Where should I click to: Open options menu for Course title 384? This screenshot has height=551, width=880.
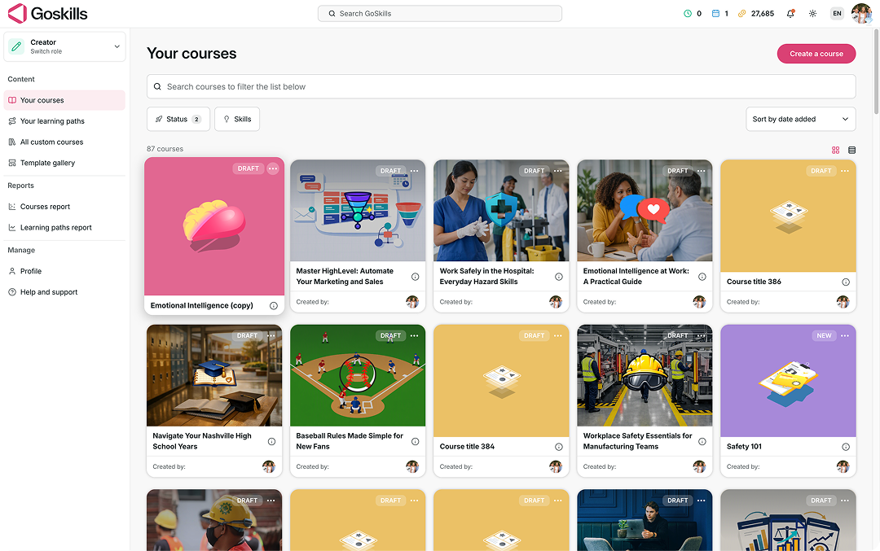[x=558, y=335]
